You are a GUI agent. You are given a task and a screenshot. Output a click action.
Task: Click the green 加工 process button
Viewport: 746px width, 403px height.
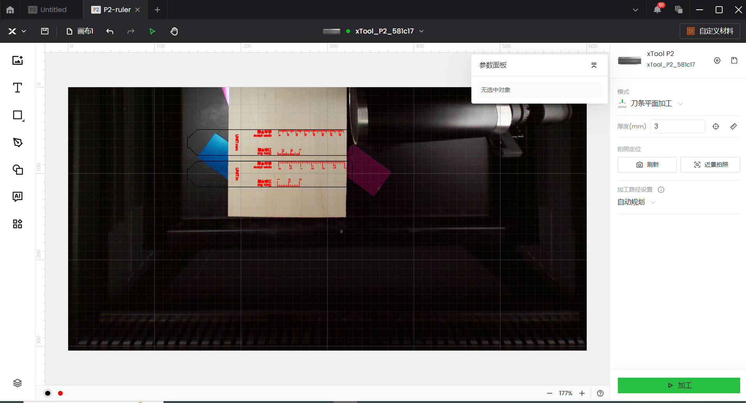point(679,385)
